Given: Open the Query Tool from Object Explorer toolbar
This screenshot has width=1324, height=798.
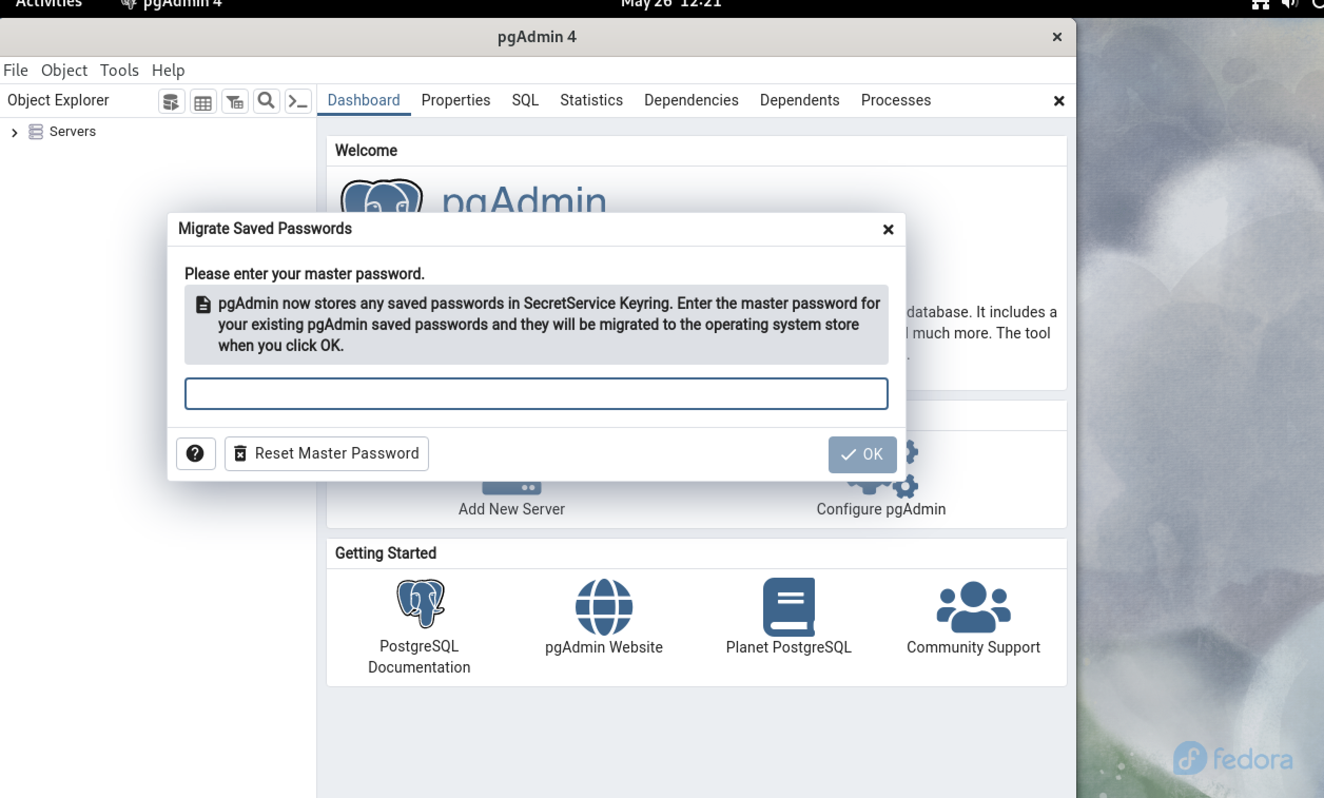Looking at the screenshot, I should 171,101.
